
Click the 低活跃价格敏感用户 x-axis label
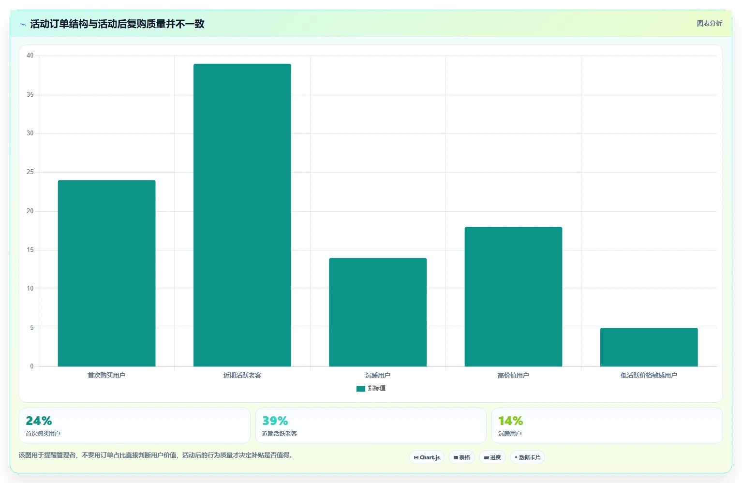(x=649, y=375)
